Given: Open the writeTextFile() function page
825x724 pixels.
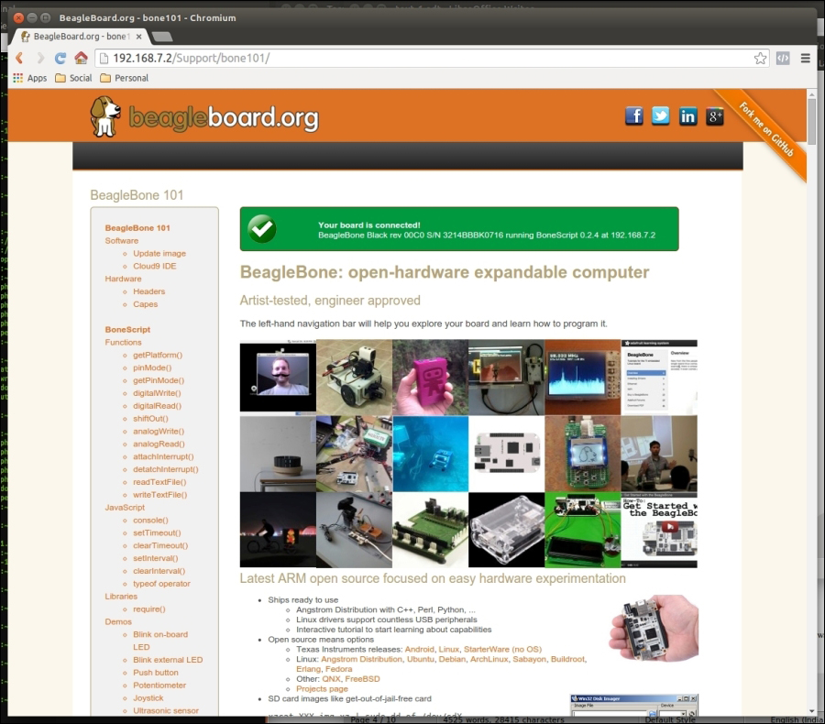Looking at the screenshot, I should 159,495.
